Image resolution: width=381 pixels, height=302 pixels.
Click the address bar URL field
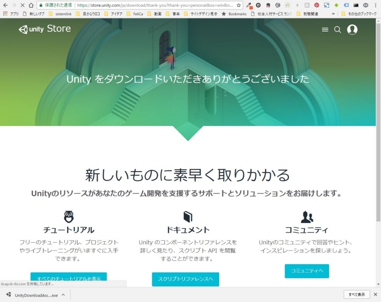155,5
